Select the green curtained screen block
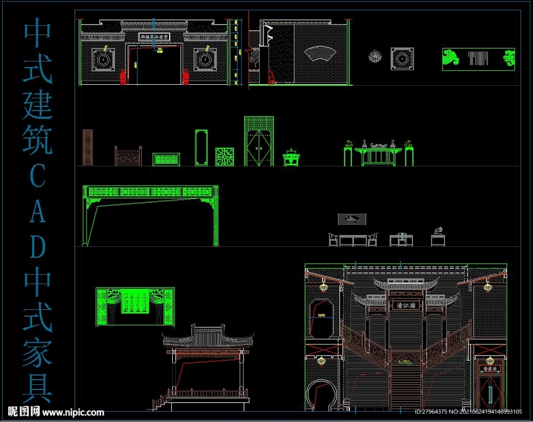533x422 pixels. point(135,307)
